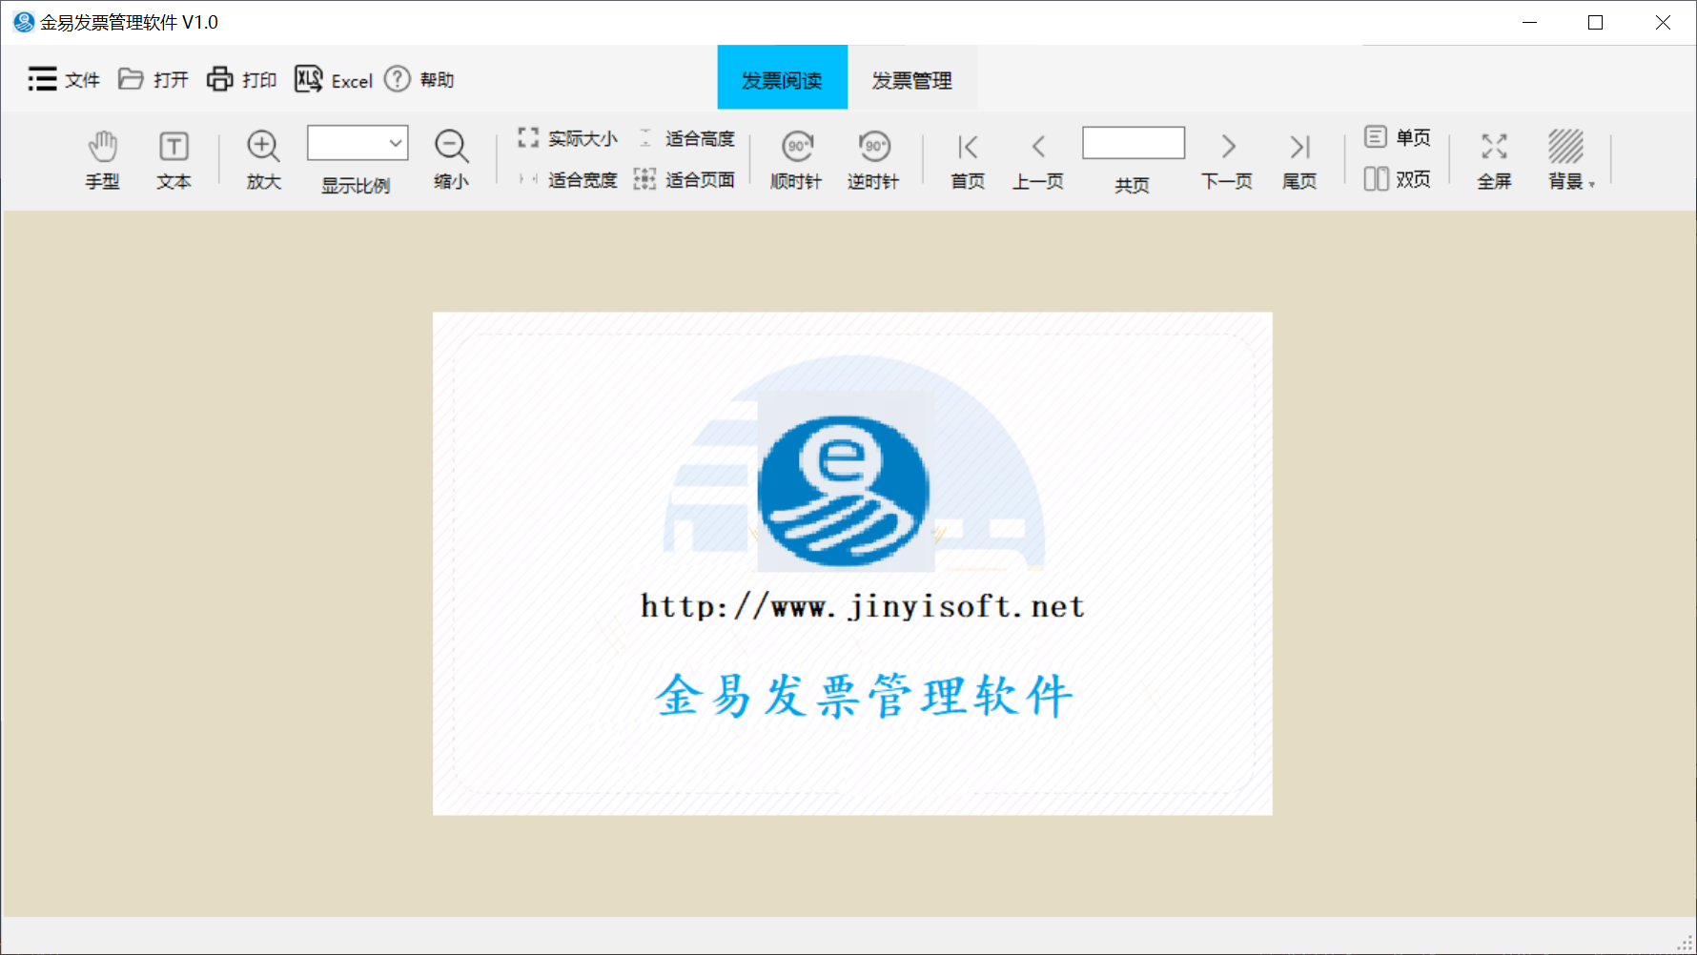Close the 金易发票管理软件 window
1697x955 pixels.
[1663, 22]
